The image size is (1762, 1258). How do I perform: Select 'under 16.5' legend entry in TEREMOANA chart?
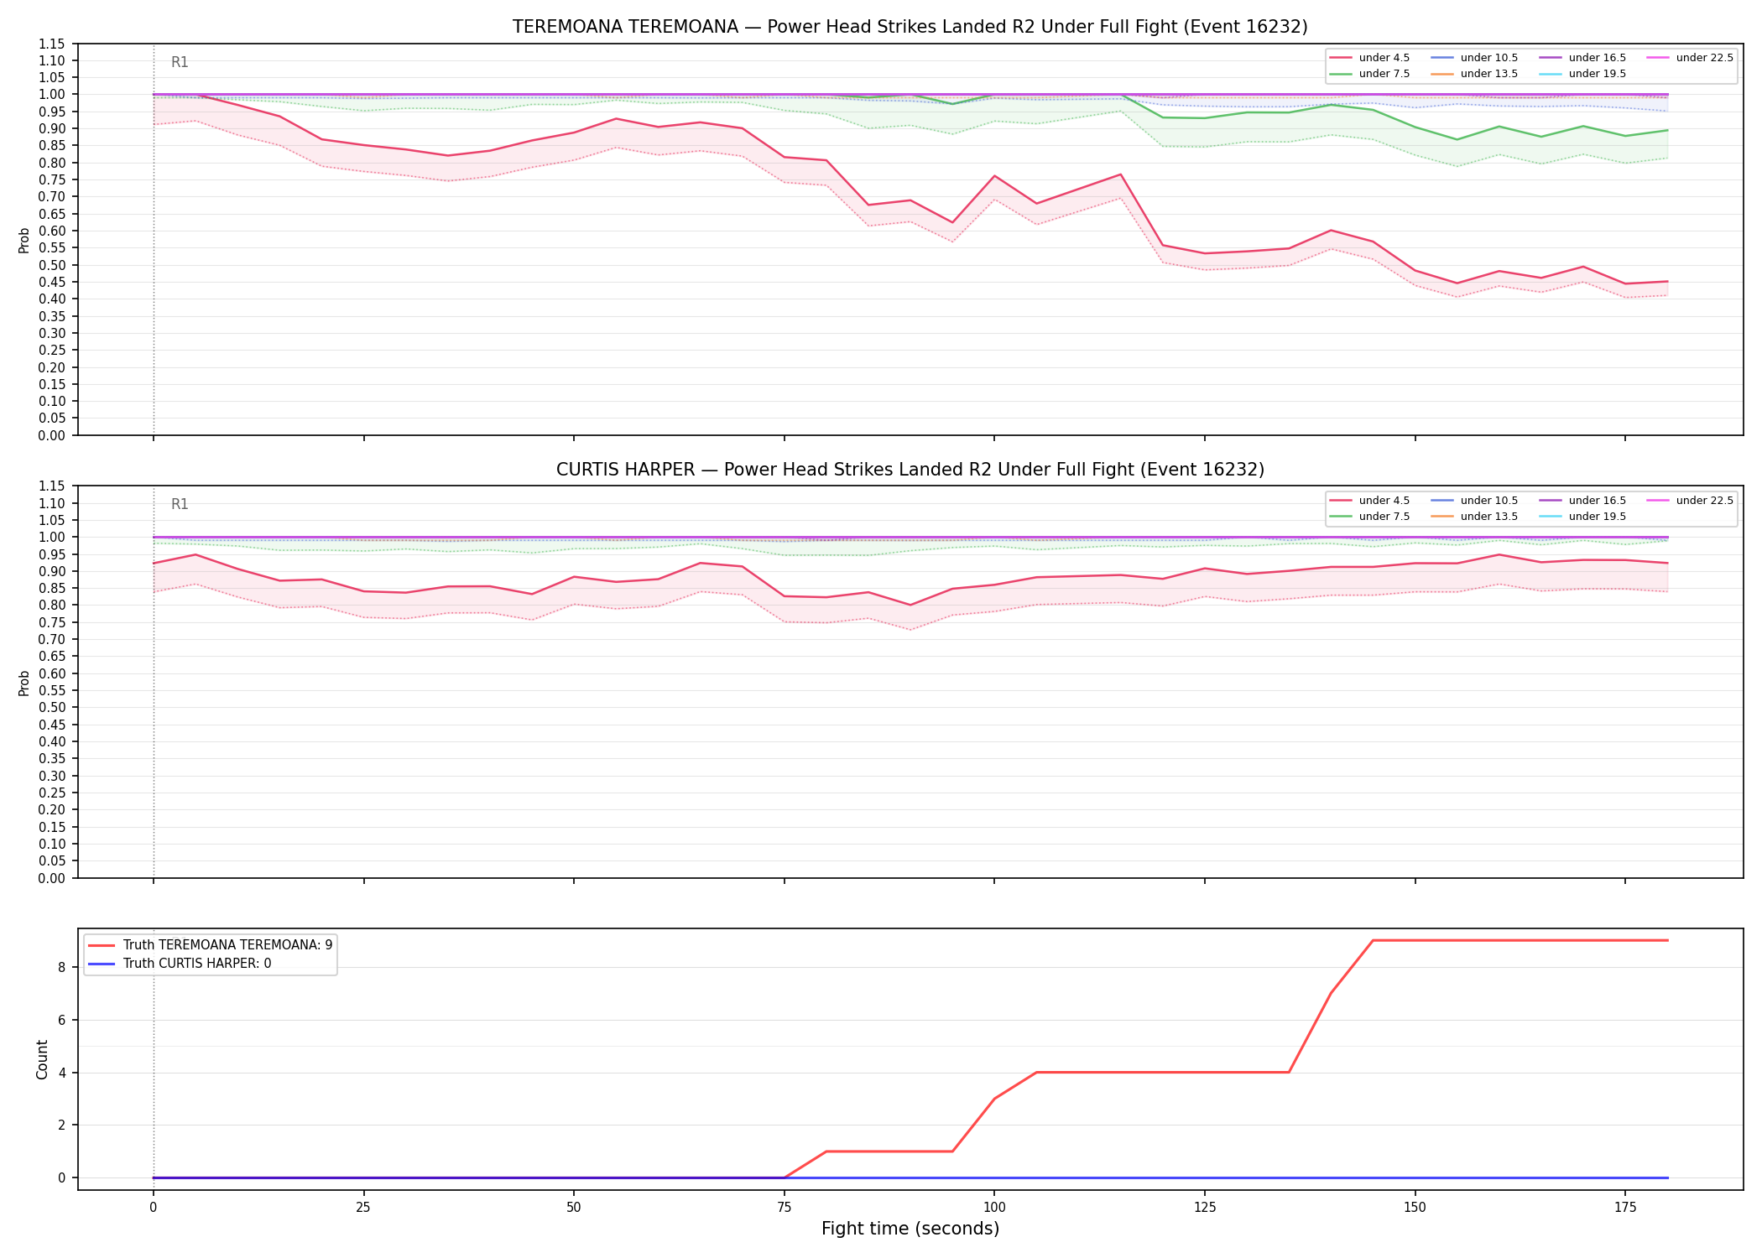1582,58
